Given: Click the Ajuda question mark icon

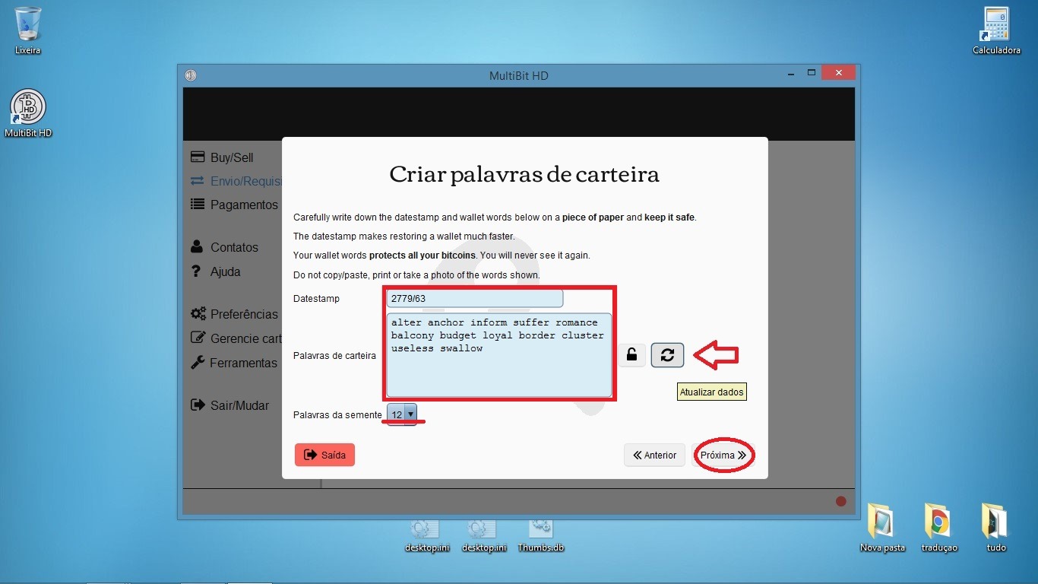Looking at the screenshot, I should 196,271.
